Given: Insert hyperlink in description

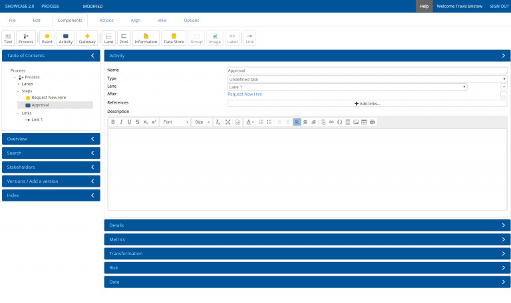Looking at the screenshot, I should point(331,122).
